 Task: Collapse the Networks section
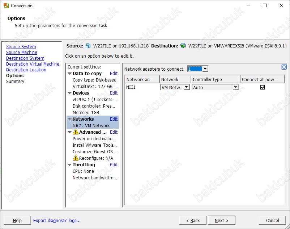tap(69, 119)
